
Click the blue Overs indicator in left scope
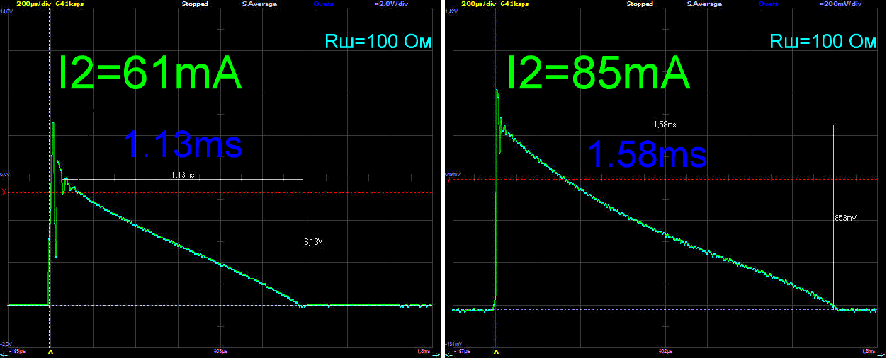click(324, 4)
